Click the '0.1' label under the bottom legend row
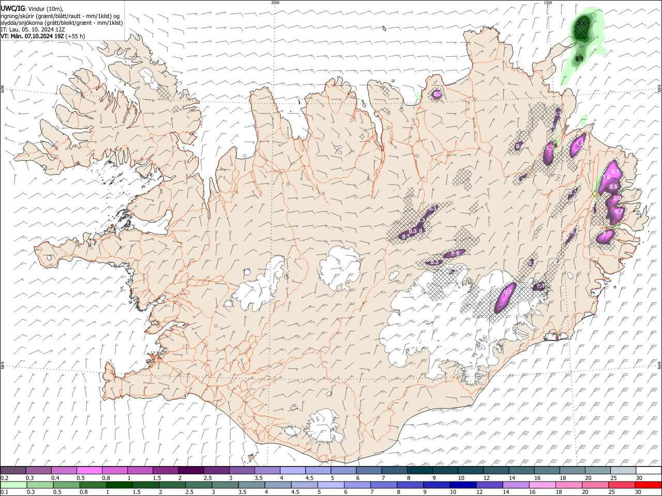 coord(4,492)
